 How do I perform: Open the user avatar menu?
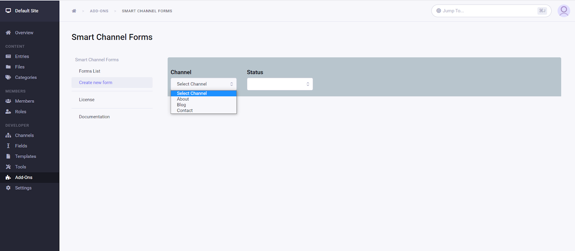[564, 11]
